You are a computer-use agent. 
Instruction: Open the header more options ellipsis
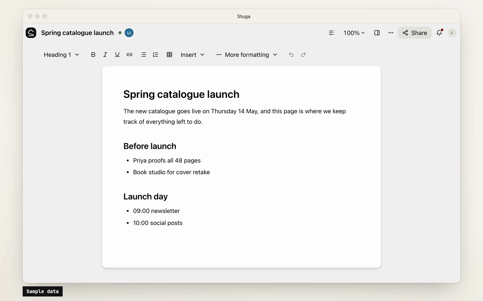[391, 33]
